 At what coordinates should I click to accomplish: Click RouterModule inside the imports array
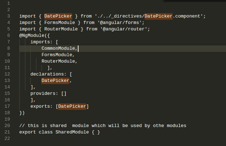point(58,61)
